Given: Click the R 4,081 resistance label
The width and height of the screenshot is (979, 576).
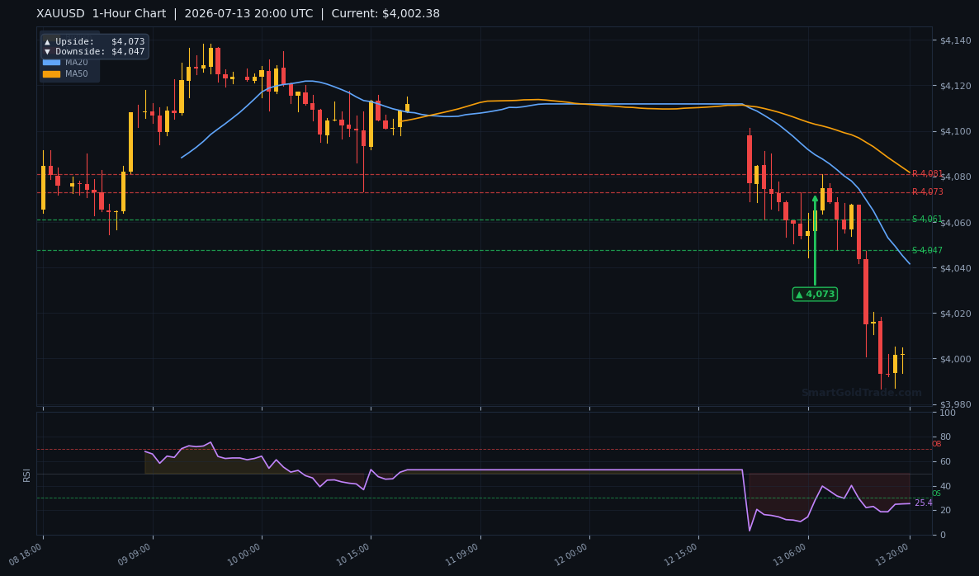Looking at the screenshot, I should pos(927,174).
